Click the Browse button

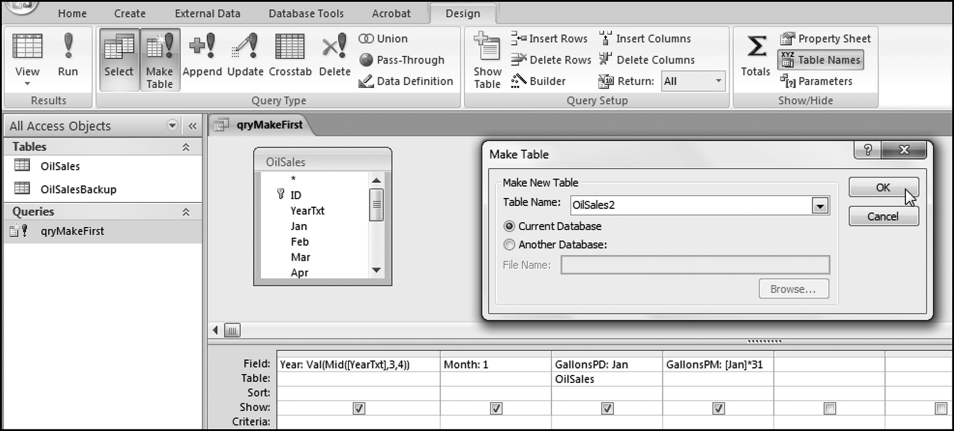(x=793, y=289)
